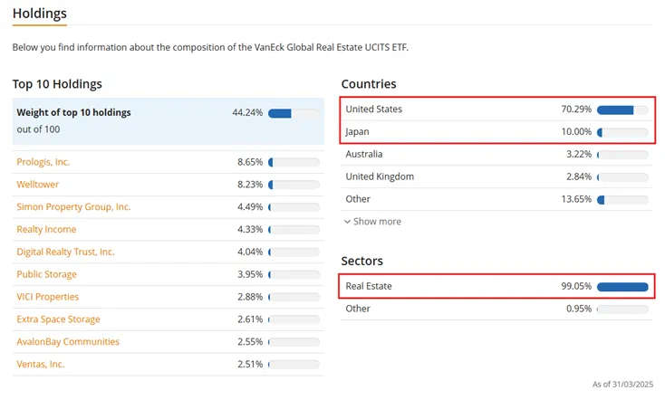This screenshot has height=400, width=665.
Task: Click the 44.24% top 10 weight bar
Action: pos(294,113)
